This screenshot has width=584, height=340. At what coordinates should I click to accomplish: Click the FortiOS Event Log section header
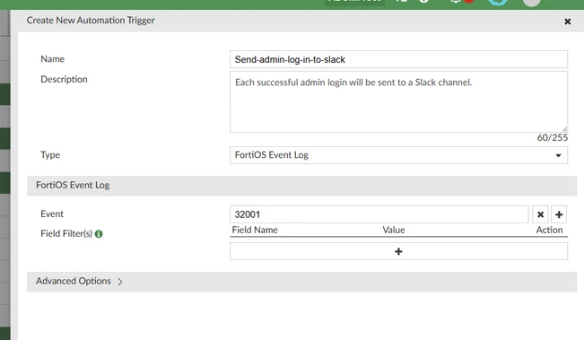pyautogui.click(x=301, y=186)
